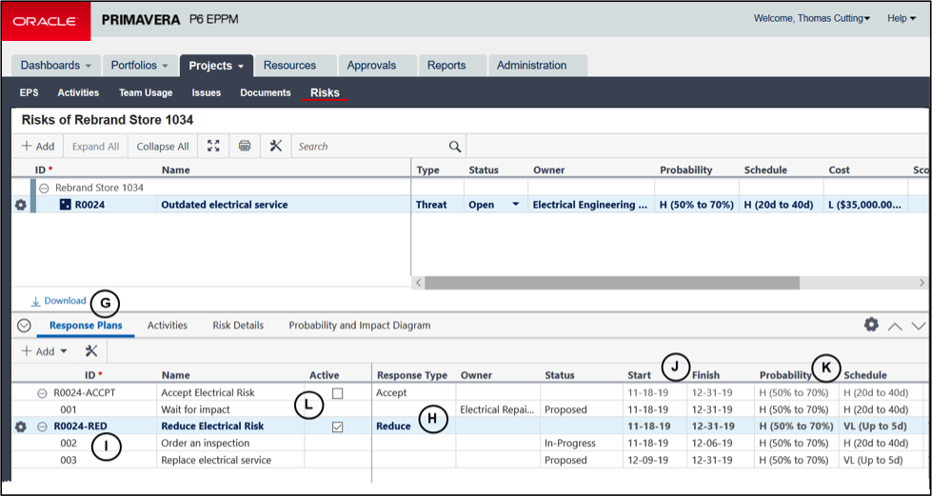
Task: Switch to the EPS page
Action: point(30,92)
